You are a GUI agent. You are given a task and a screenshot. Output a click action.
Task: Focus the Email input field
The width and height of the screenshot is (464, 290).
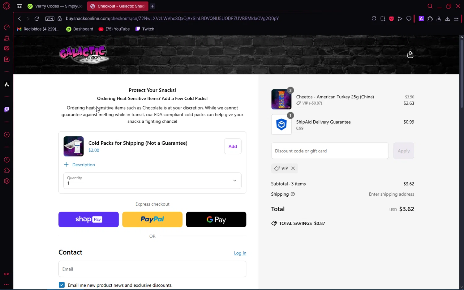152,269
